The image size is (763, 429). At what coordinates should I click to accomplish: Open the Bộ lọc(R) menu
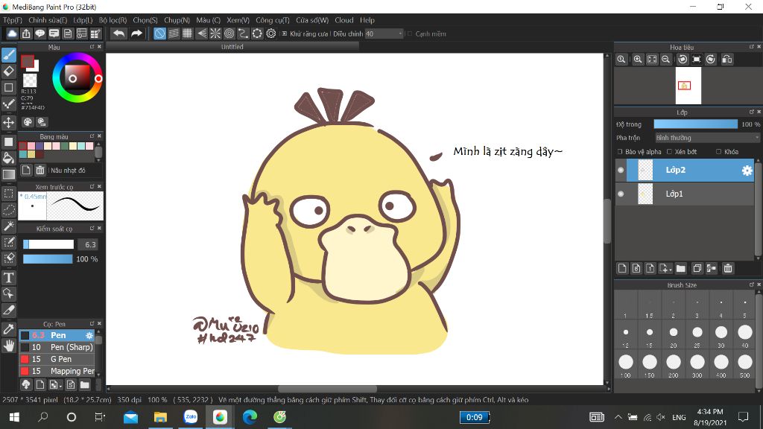(113, 20)
